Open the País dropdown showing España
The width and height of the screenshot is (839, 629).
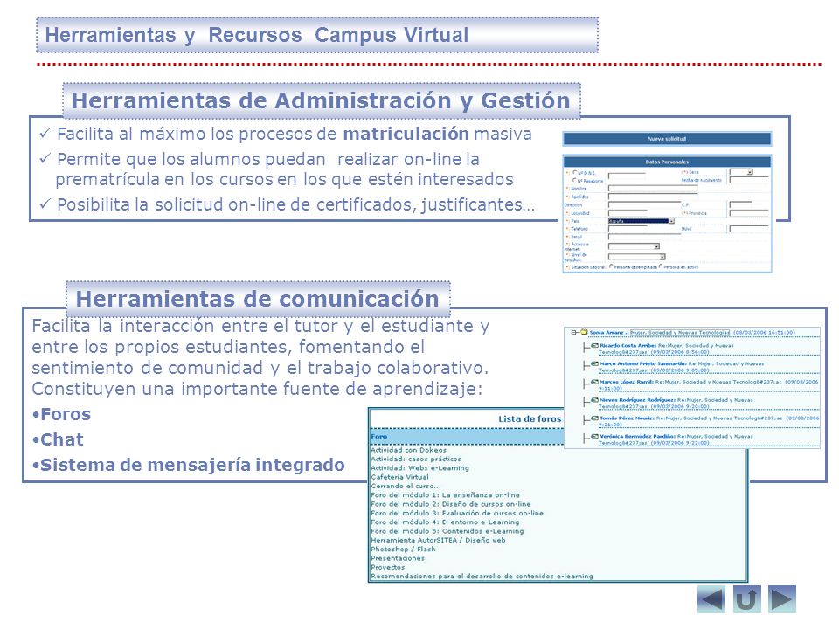click(x=641, y=221)
